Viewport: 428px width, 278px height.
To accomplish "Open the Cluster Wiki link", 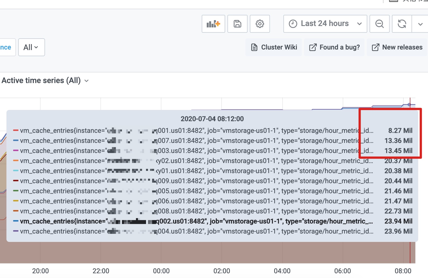I will pyautogui.click(x=274, y=47).
